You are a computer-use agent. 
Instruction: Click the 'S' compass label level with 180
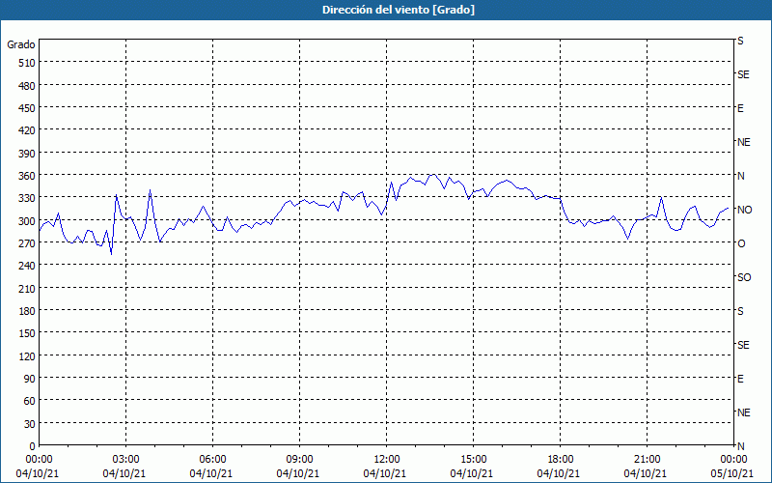[740, 311]
